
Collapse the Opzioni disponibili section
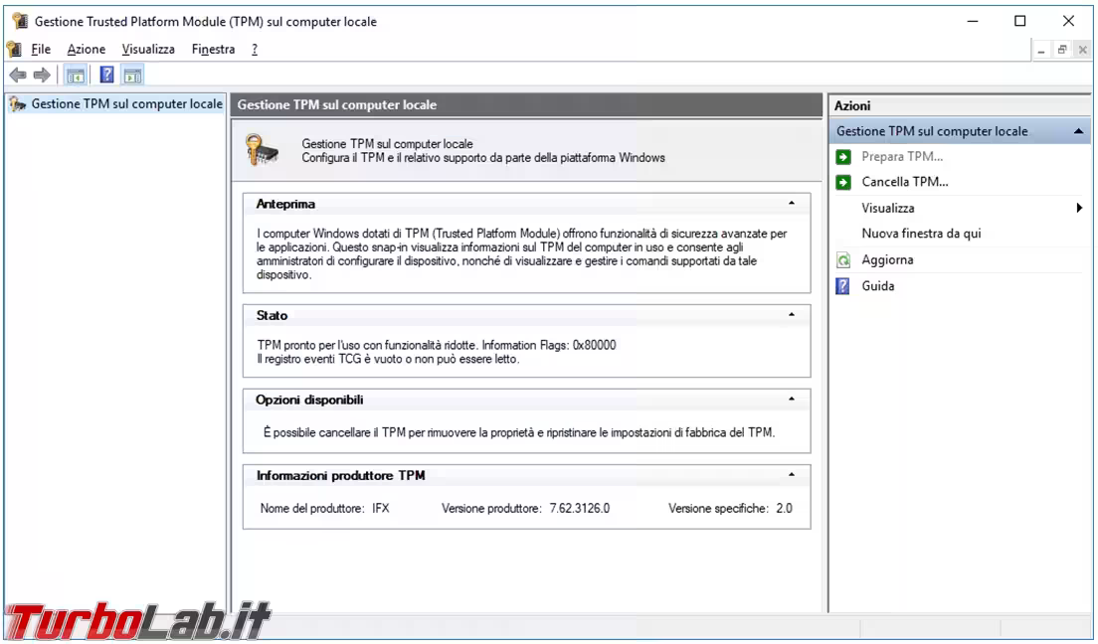tap(792, 400)
